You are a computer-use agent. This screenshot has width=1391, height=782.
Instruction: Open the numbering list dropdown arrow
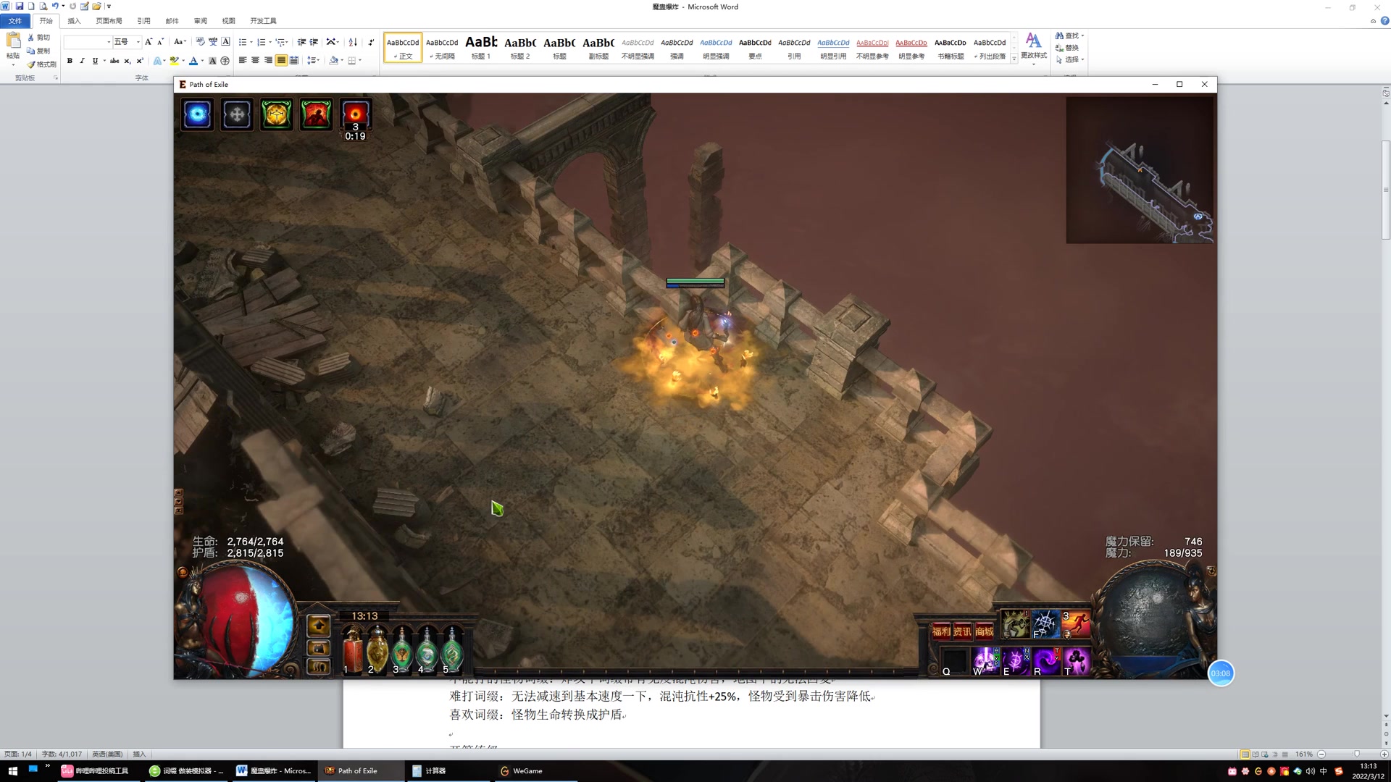pos(270,42)
